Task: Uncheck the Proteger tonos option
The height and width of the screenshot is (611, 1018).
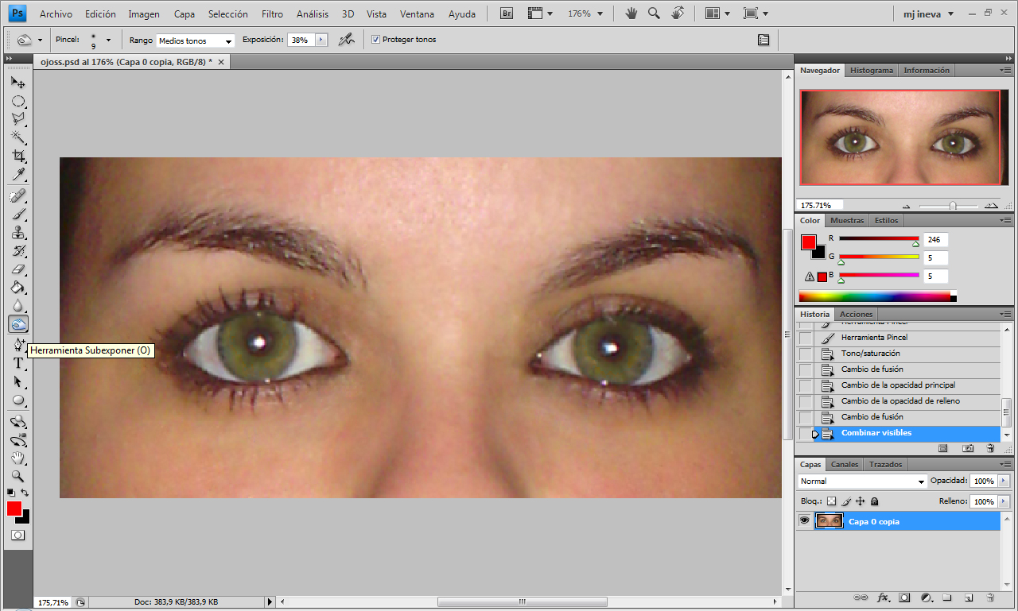Action: pyautogui.click(x=375, y=40)
